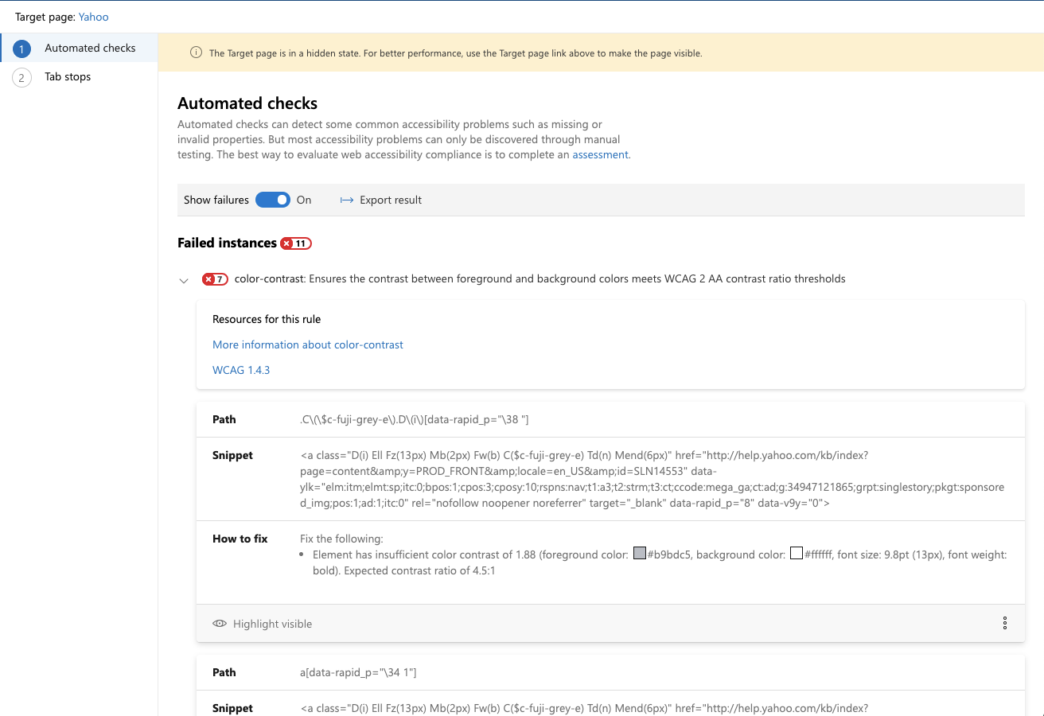Select the step 1 circle for Automated checks
The height and width of the screenshot is (716, 1044).
click(x=21, y=48)
